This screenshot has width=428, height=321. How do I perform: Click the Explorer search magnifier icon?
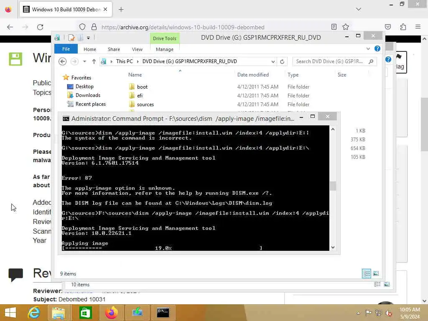click(x=371, y=61)
